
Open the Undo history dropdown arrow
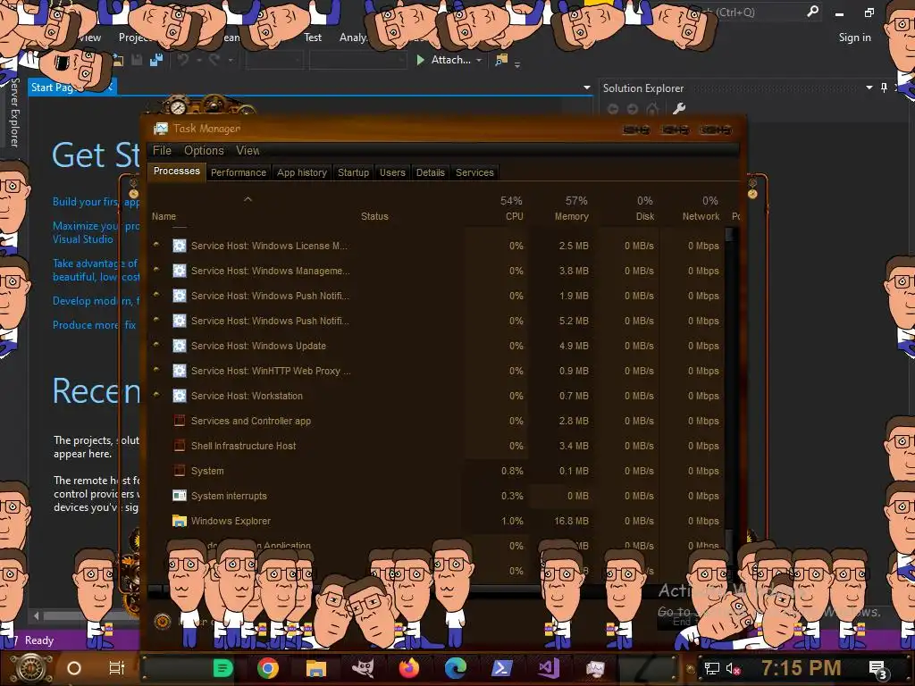pyautogui.click(x=199, y=60)
